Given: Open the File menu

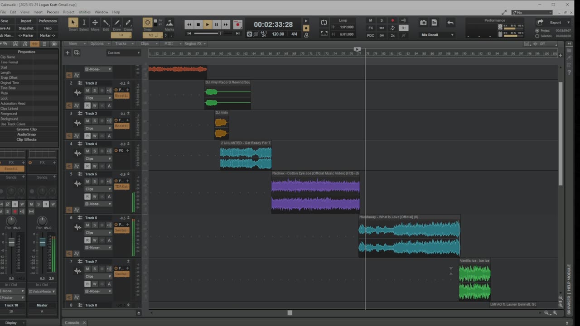Looking at the screenshot, I should 3,12.
